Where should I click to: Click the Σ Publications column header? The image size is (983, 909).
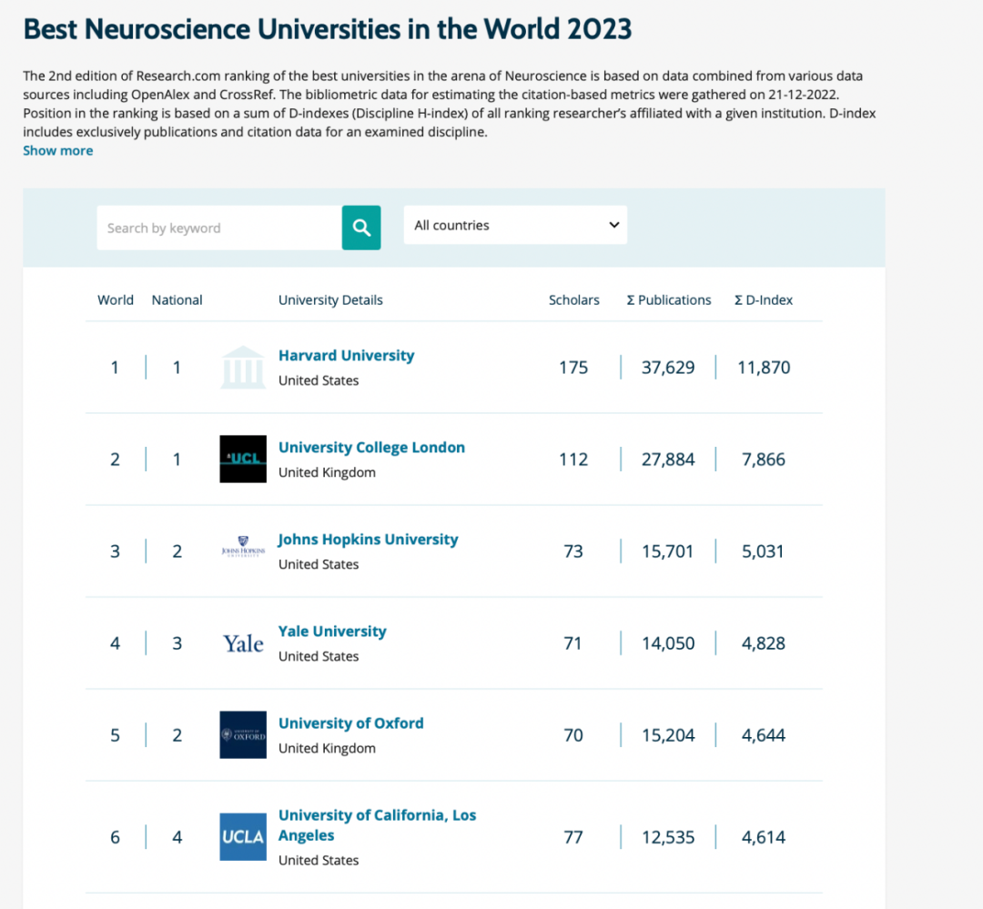(669, 299)
